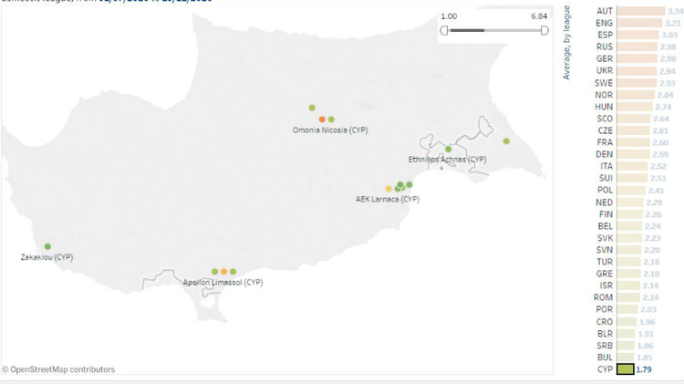Select the ESP bar in league chart
684x384 pixels.
[638, 35]
